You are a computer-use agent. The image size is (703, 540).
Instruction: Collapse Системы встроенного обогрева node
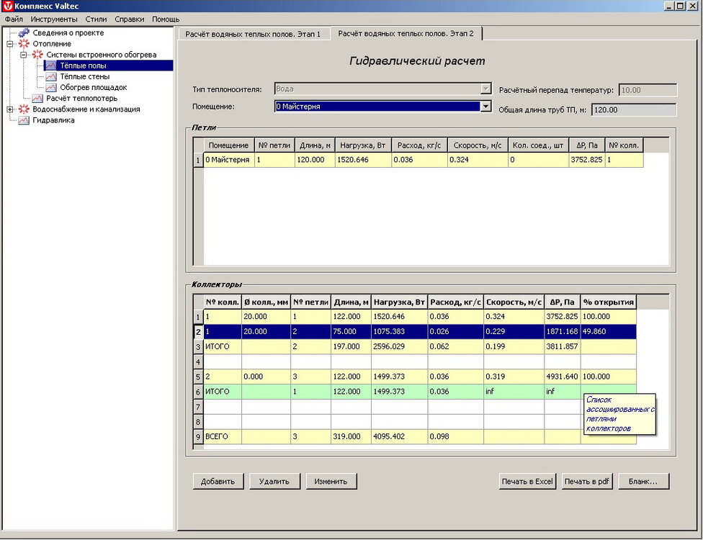[x=24, y=55]
